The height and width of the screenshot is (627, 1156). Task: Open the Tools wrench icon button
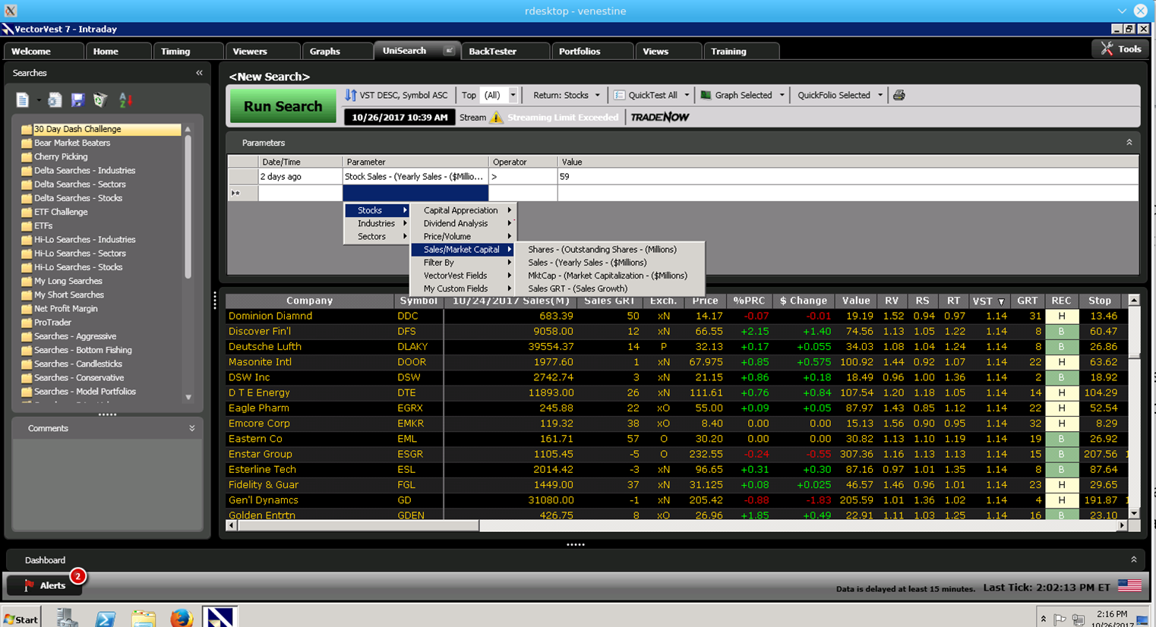(x=1120, y=49)
